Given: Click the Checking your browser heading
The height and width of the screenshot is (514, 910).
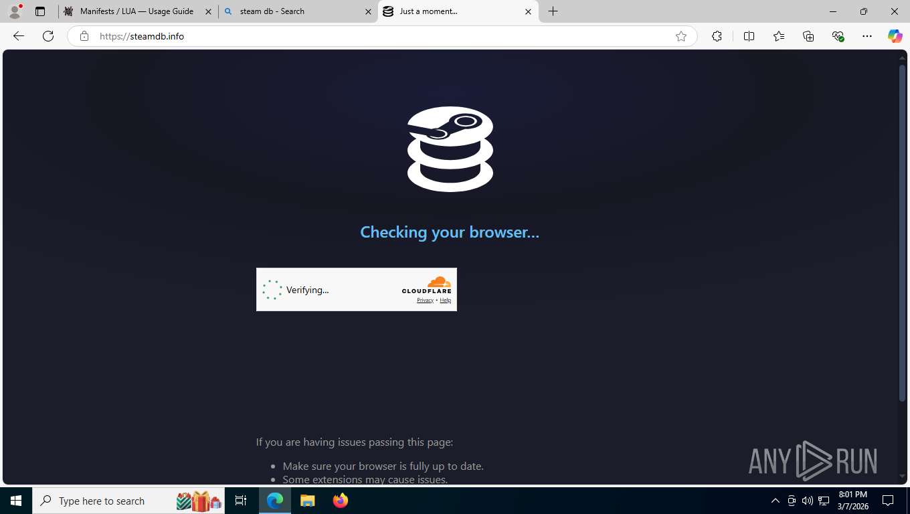Looking at the screenshot, I should [x=450, y=232].
